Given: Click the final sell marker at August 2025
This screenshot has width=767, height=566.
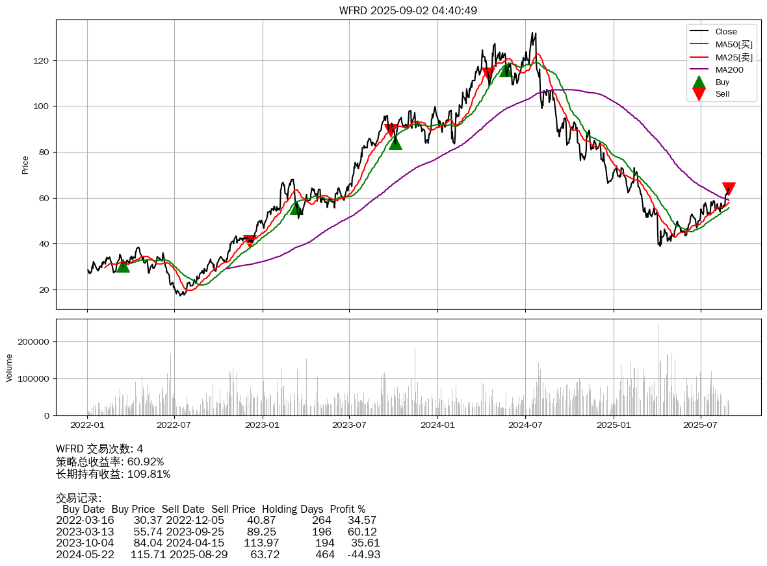Looking at the screenshot, I should coord(729,189).
